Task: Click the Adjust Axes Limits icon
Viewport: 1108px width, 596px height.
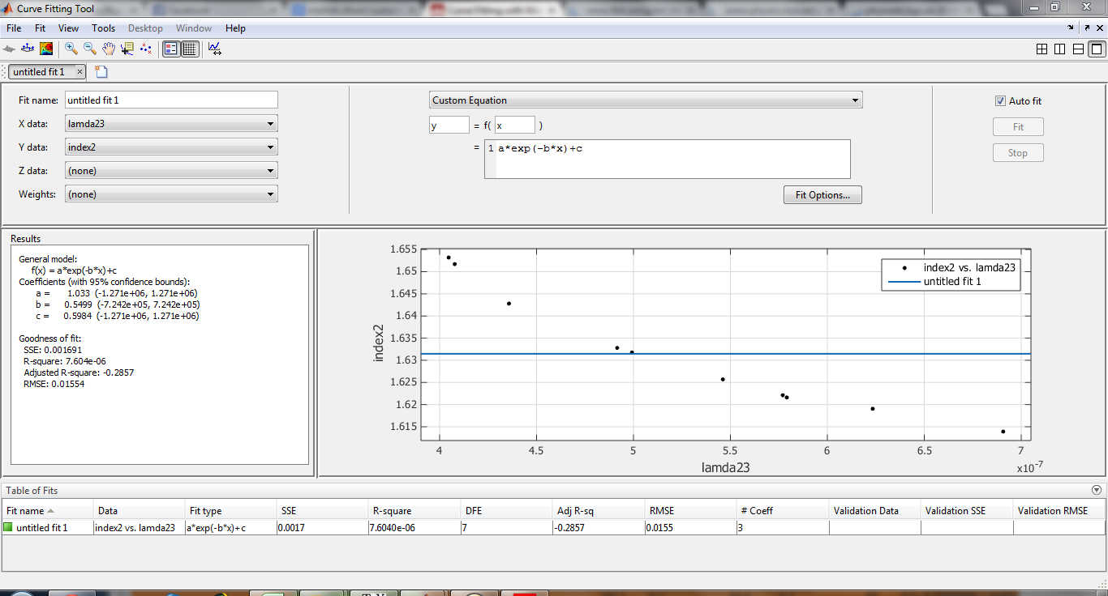Action: pos(214,49)
